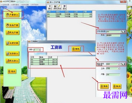132x103 pixels.
Task: Click the 工序 column header in the output table
Action: coord(78,12)
